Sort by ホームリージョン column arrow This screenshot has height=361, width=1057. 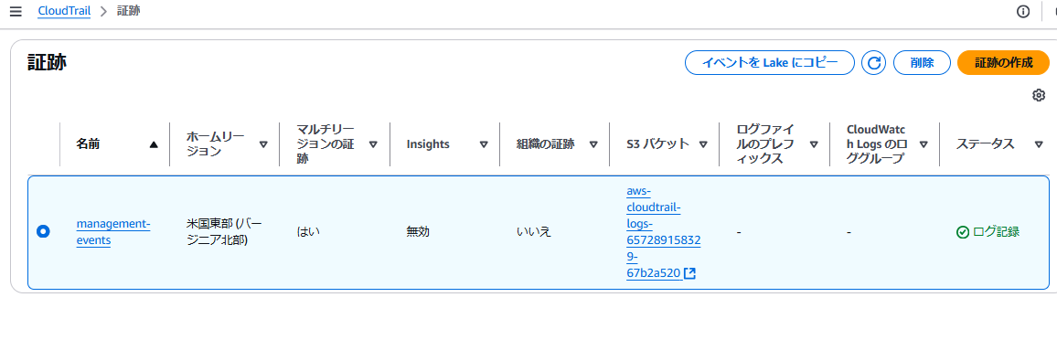tap(263, 144)
